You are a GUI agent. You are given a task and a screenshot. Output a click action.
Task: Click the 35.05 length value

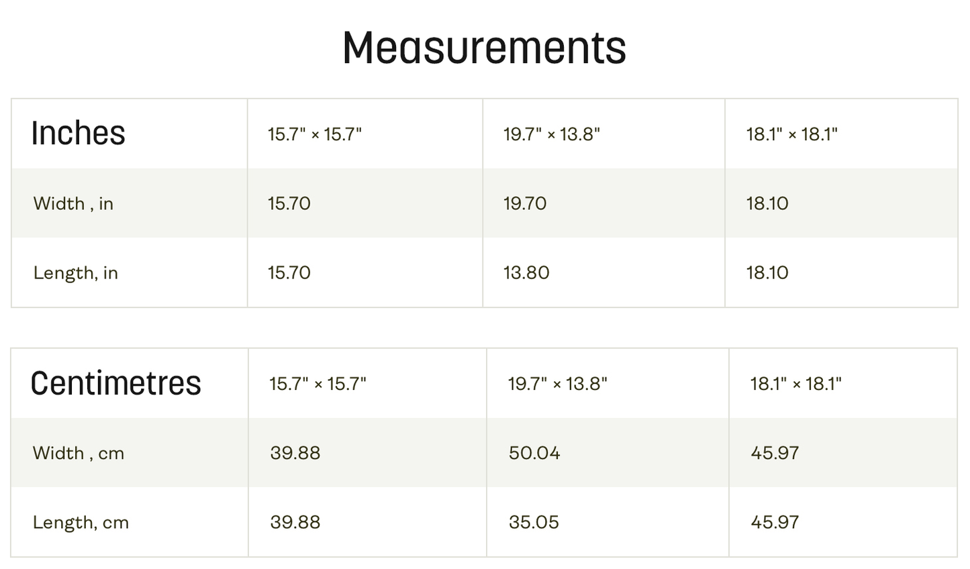point(534,522)
